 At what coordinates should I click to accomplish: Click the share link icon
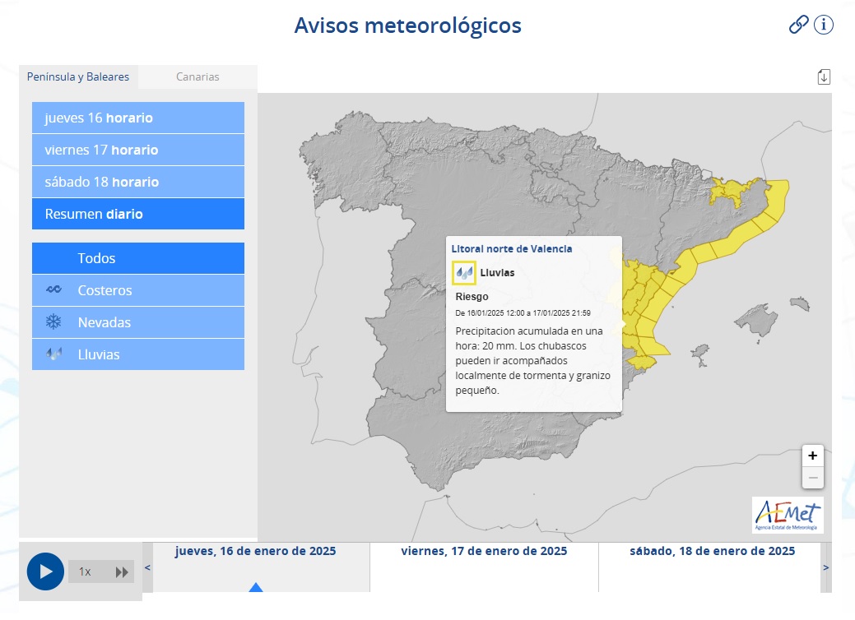797,25
